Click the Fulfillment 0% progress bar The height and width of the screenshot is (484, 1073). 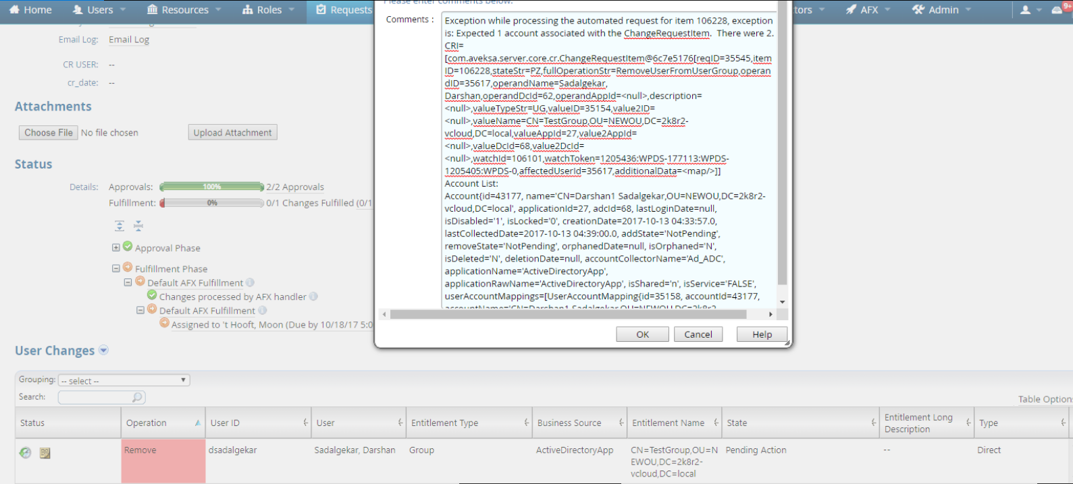click(x=212, y=203)
